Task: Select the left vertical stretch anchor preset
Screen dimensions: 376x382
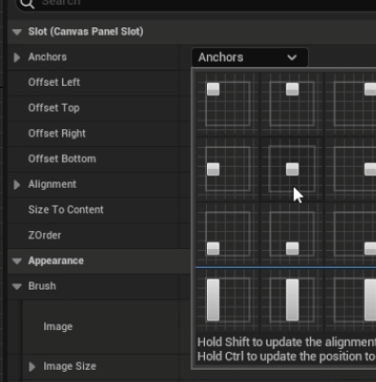Action: 228,300
